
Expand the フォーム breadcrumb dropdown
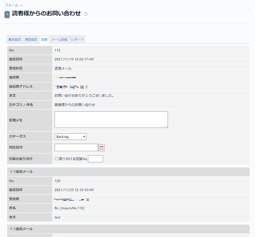[14, 5]
